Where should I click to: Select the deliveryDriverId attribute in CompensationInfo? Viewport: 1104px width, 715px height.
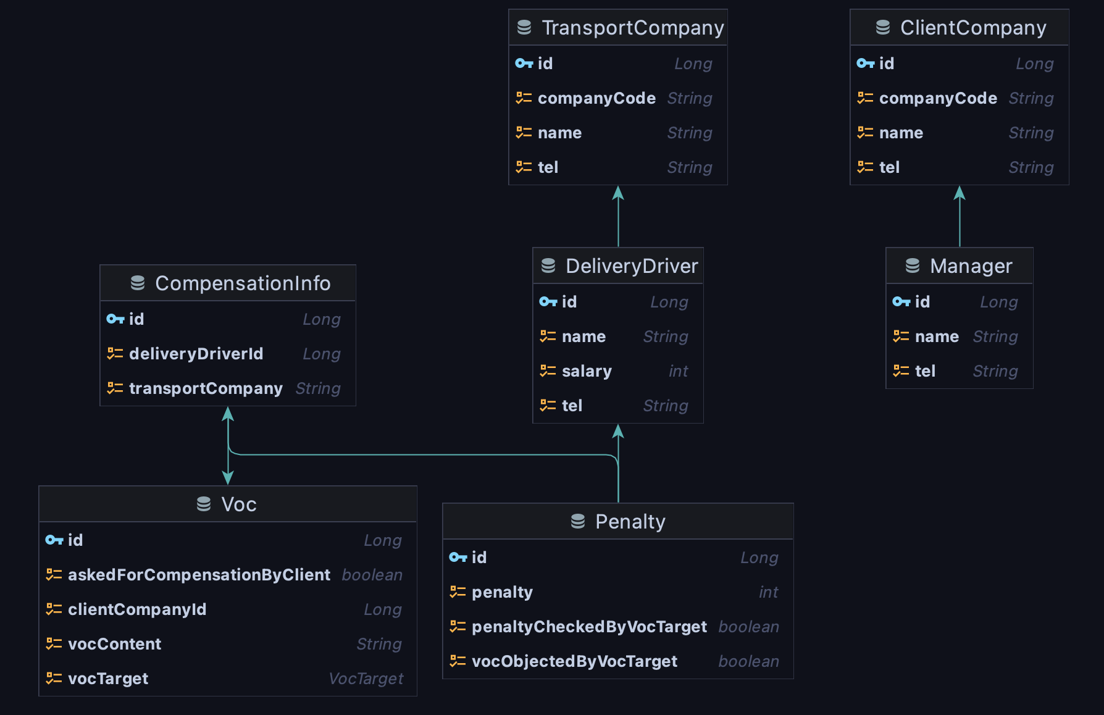click(x=196, y=354)
